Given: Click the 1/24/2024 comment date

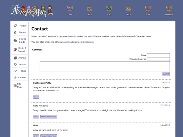Looking at the screenshot, I should coord(165,125).
